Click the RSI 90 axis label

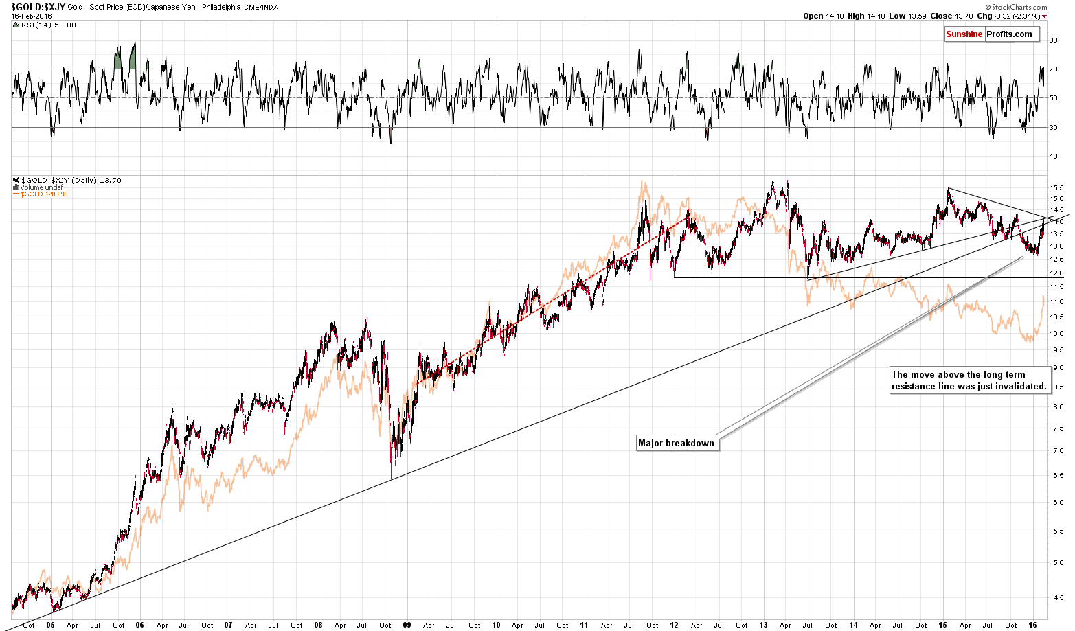click(x=1053, y=40)
